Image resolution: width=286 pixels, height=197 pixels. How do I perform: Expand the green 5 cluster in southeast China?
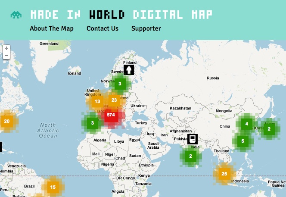coord(243,141)
